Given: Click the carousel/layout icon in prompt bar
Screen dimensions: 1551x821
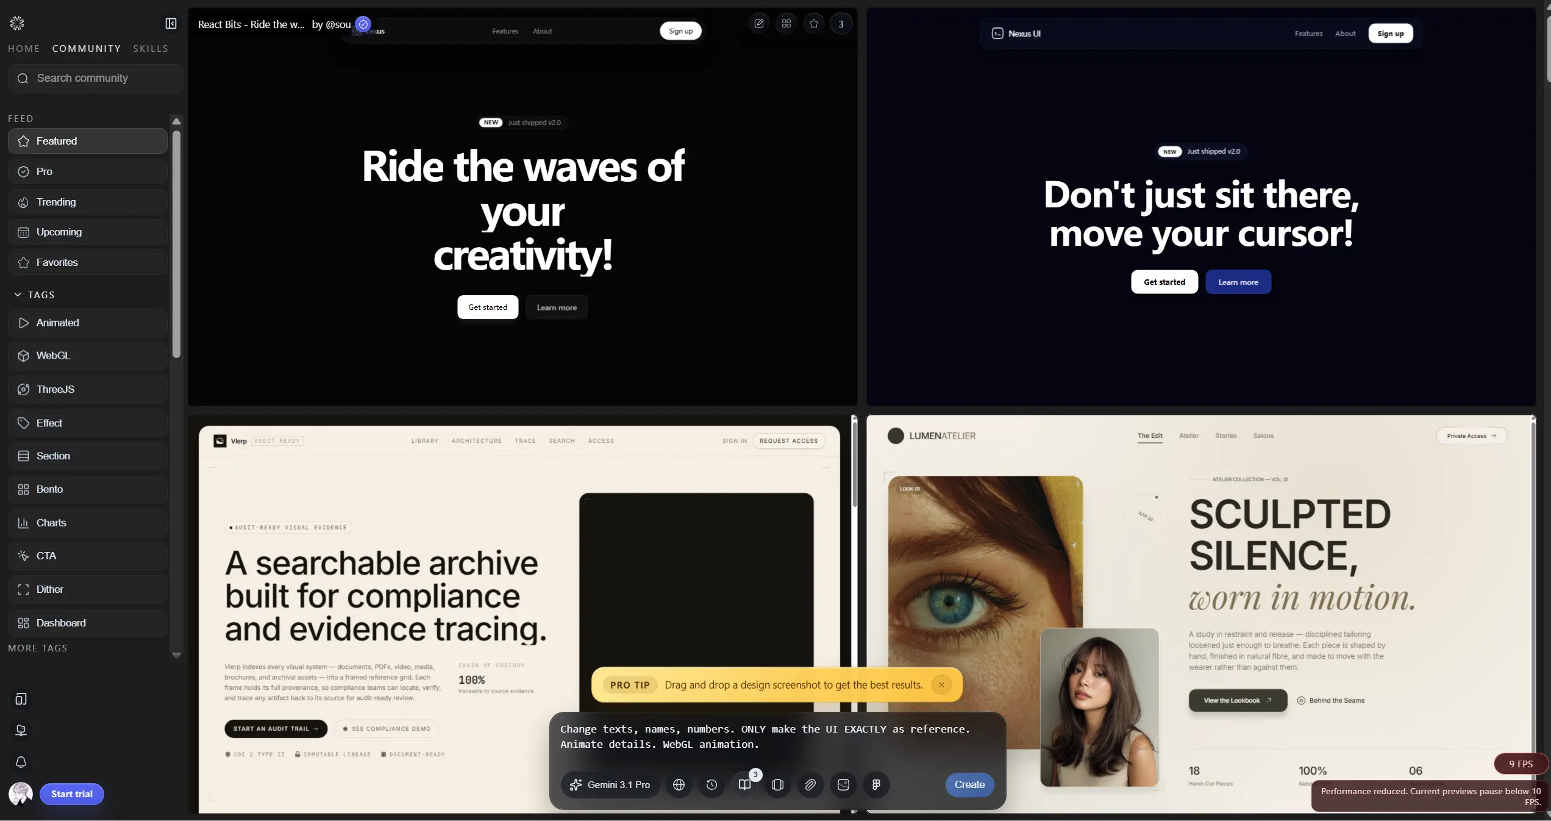Looking at the screenshot, I should pyautogui.click(x=777, y=784).
